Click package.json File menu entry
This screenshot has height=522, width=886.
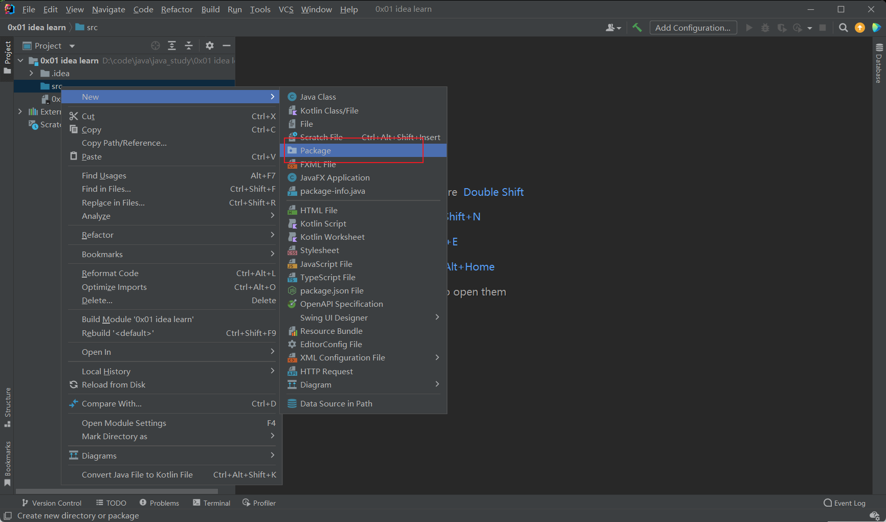point(363,290)
